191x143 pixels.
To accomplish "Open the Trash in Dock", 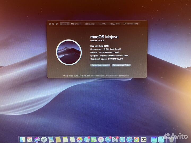I will coord(172,140).
